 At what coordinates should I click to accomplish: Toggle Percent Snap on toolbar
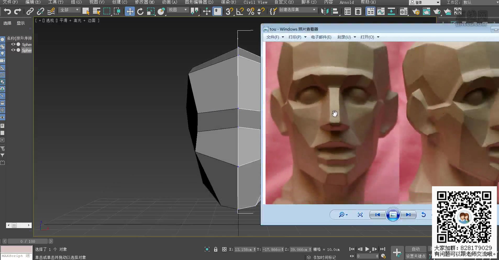(251, 12)
